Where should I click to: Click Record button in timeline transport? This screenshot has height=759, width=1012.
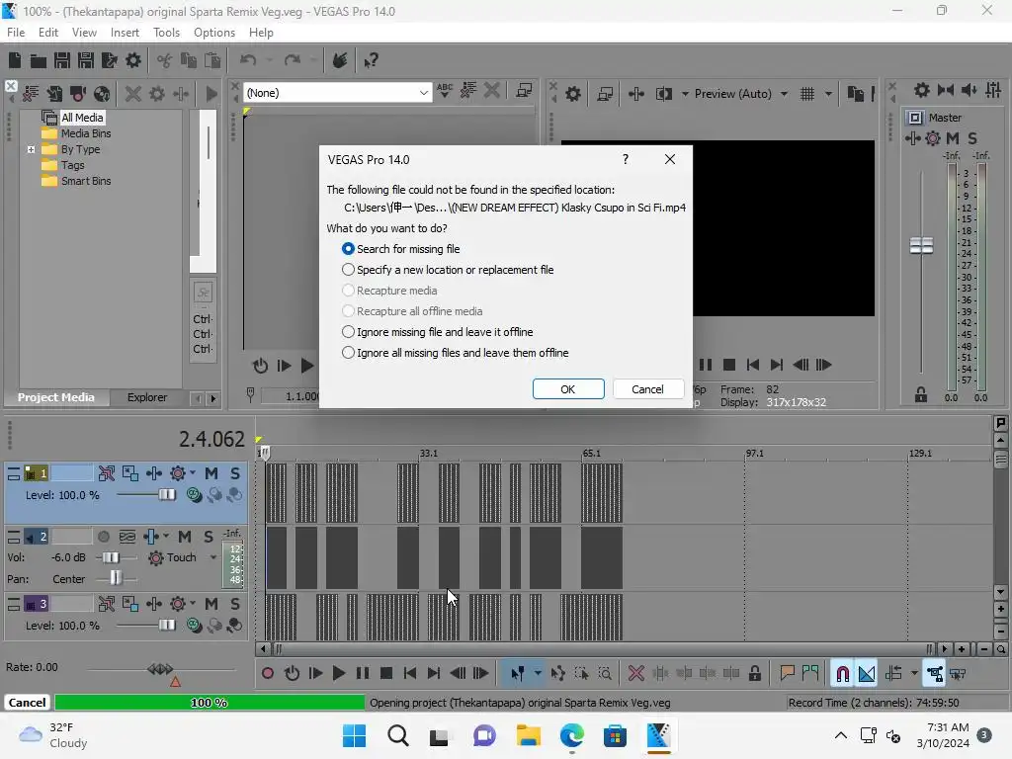(267, 674)
